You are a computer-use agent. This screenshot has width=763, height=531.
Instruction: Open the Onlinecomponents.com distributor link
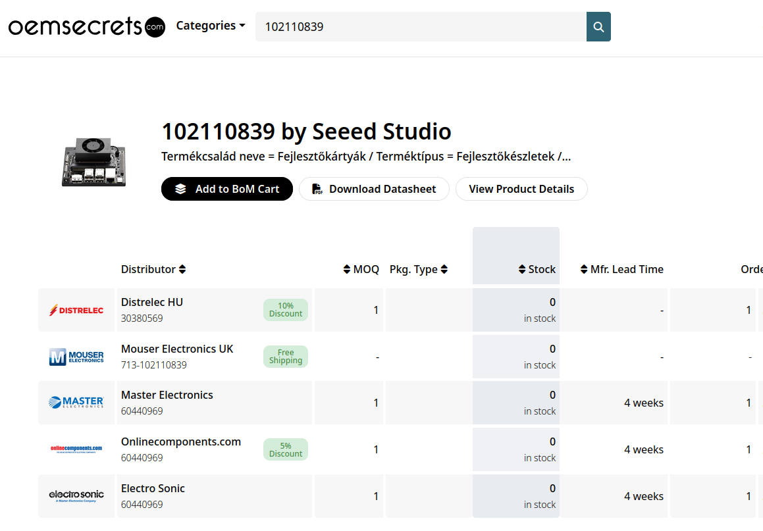[x=181, y=442]
